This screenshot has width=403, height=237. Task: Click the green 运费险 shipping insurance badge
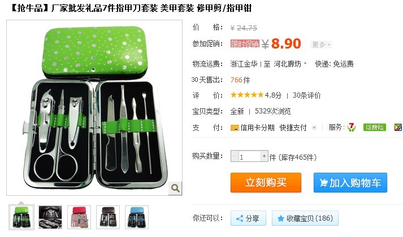point(375,127)
